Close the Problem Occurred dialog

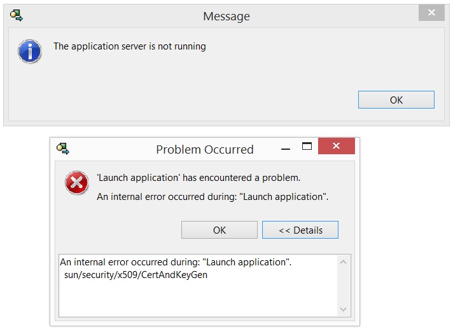pos(336,147)
